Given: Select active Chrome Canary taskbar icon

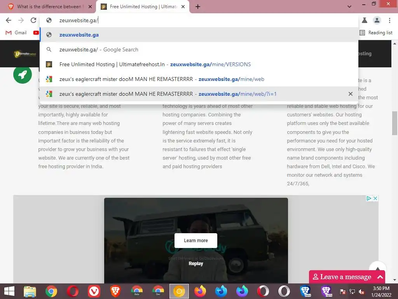Looking at the screenshot, I should [179, 291].
